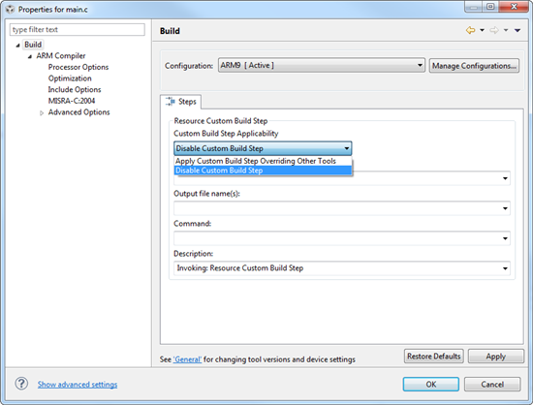Click the Apply button
Viewport: 533px width, 405px height.
point(495,357)
